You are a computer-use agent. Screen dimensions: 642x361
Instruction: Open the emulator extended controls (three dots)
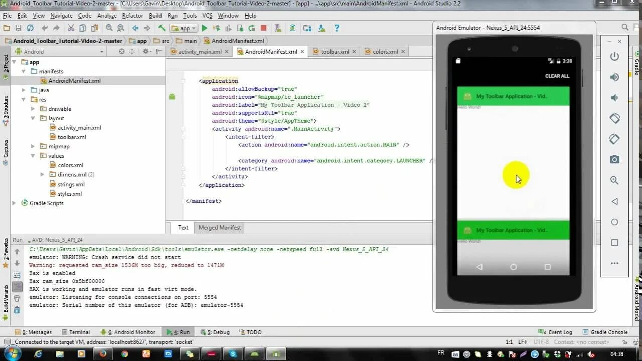point(614,263)
